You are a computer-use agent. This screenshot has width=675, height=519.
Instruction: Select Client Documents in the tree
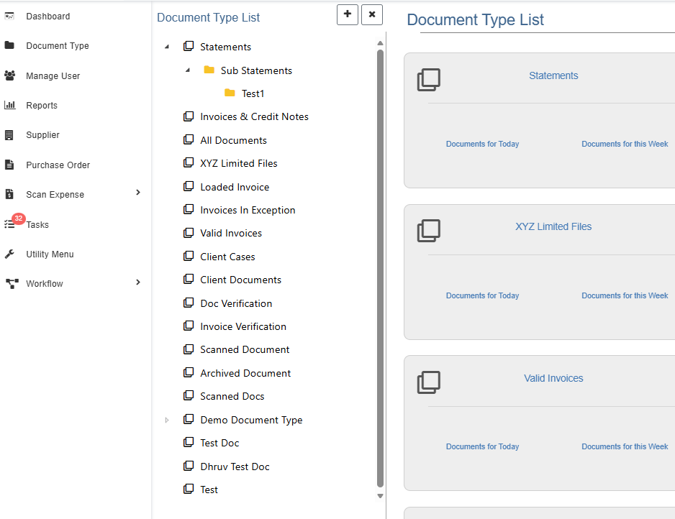pyautogui.click(x=240, y=280)
